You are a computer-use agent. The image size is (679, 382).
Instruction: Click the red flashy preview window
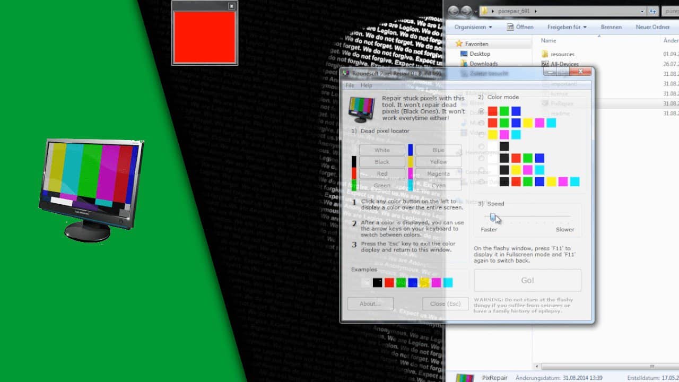click(x=204, y=37)
